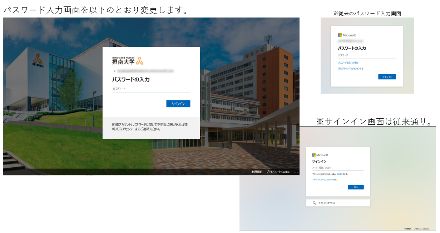Open プライバシーと Cookie on the campus photo footer
Viewport: 440px width, 233px height.
tap(278, 172)
